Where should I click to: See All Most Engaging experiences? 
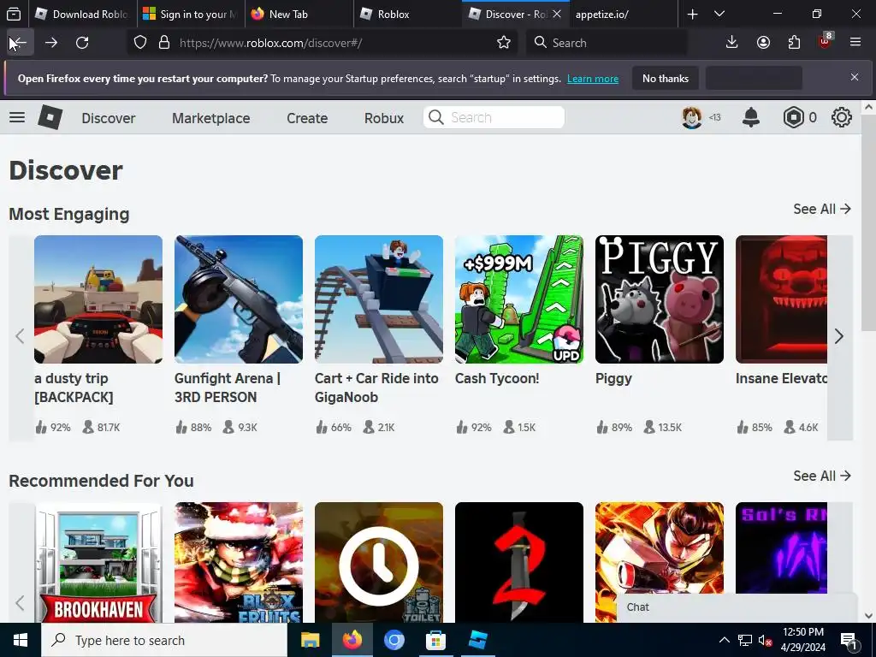click(x=822, y=209)
